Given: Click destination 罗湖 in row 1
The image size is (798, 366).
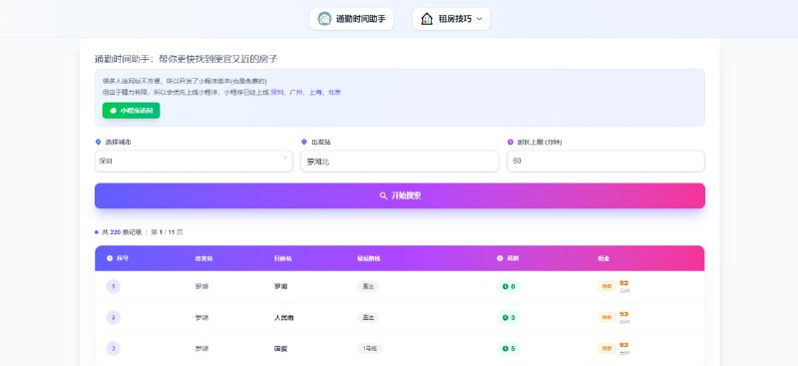Looking at the screenshot, I should (x=280, y=286).
